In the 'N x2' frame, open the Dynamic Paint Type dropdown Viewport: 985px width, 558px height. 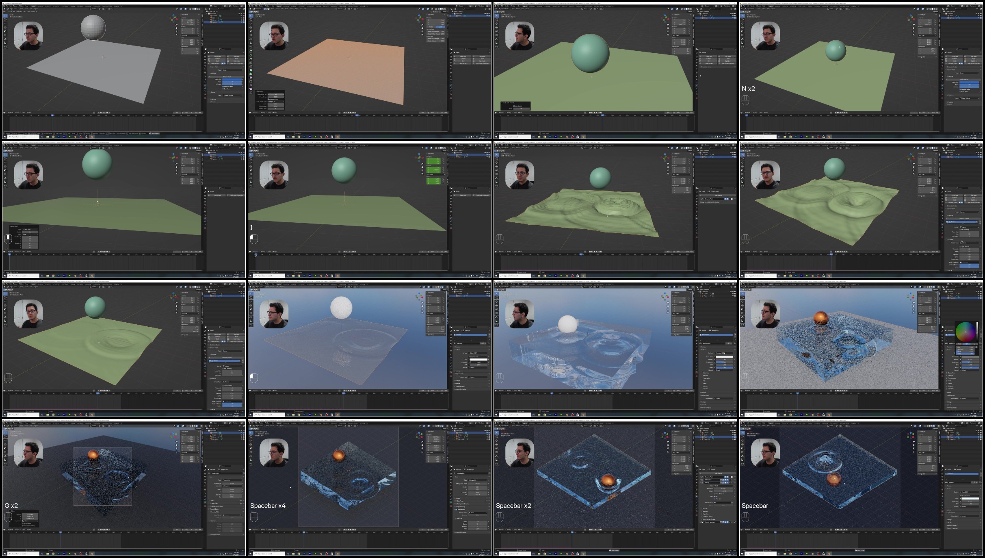point(969,73)
